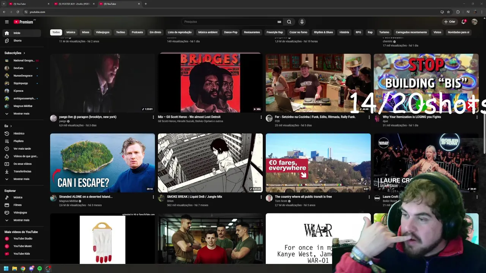Open options menu for yaego live video
Screen dimensions: 486x273
[153, 117]
